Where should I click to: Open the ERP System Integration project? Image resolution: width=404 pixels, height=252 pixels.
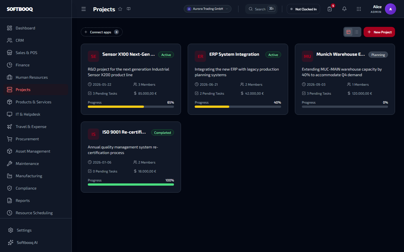(x=234, y=54)
